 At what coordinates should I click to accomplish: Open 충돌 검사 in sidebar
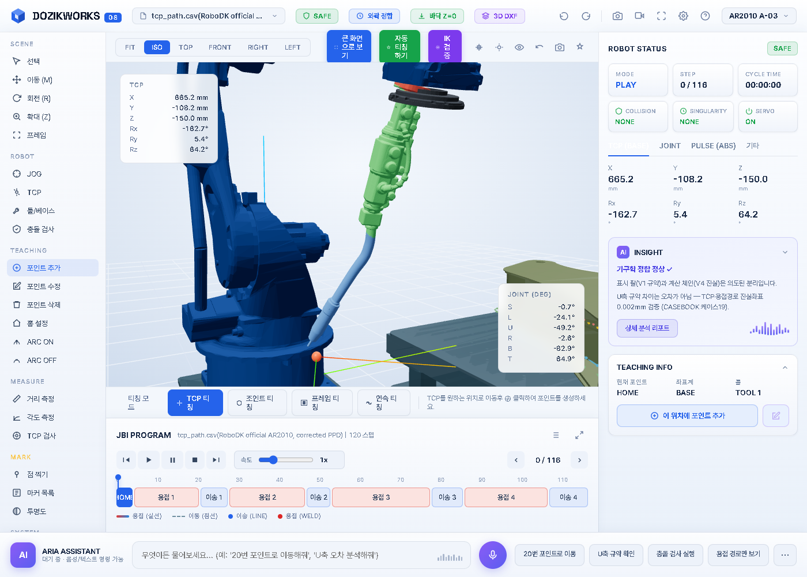52,229
